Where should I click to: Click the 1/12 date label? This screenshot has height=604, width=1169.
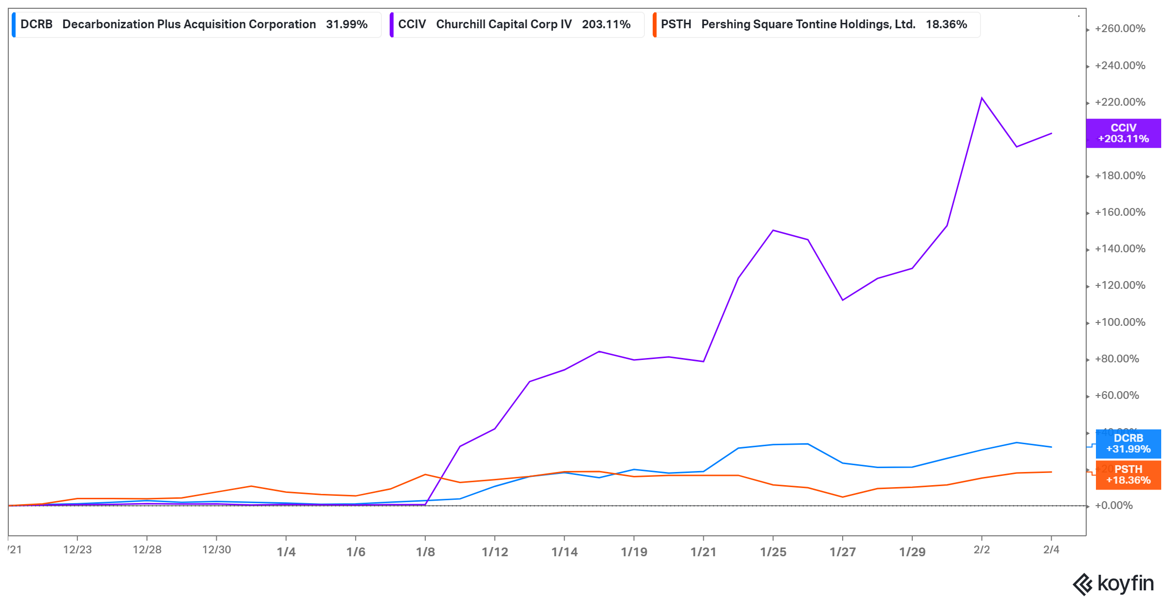click(495, 552)
